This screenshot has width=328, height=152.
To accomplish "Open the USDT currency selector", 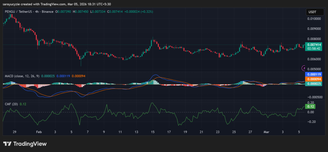I will 312,12.
